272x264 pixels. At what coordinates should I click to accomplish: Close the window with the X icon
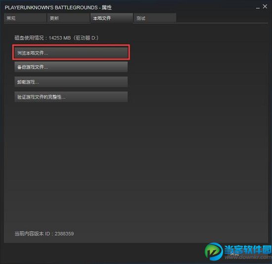[265, 6]
